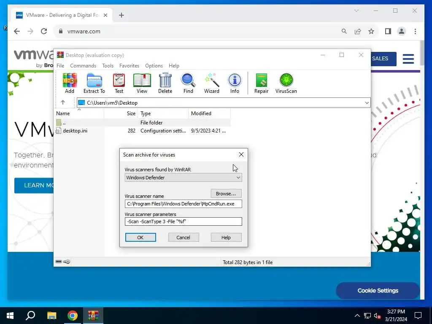
Task: Click the Chrome taskbar icon
Action: pyautogui.click(x=73, y=316)
